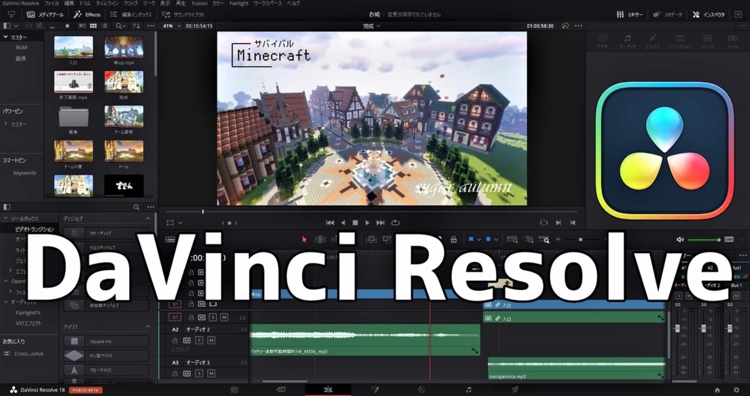Adjust the monitor volume slider
The height and width of the screenshot is (396, 750).
click(x=704, y=239)
